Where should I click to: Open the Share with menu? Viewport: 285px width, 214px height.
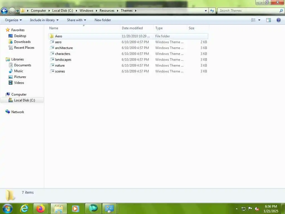click(76, 20)
